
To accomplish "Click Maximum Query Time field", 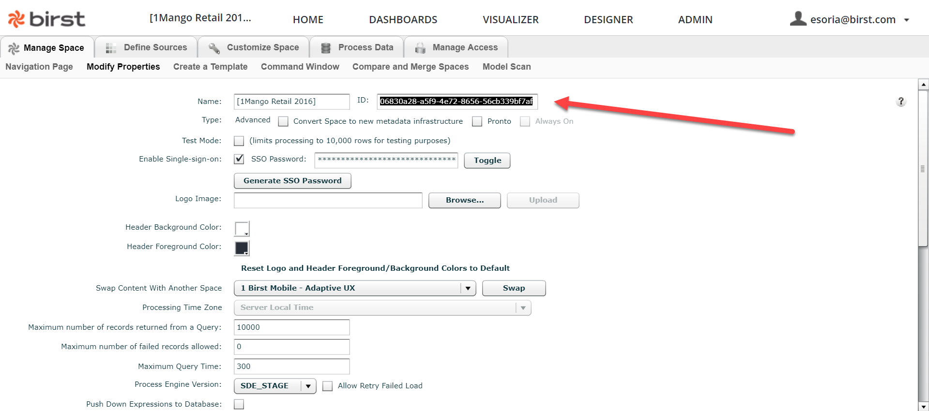I will pyautogui.click(x=292, y=367).
